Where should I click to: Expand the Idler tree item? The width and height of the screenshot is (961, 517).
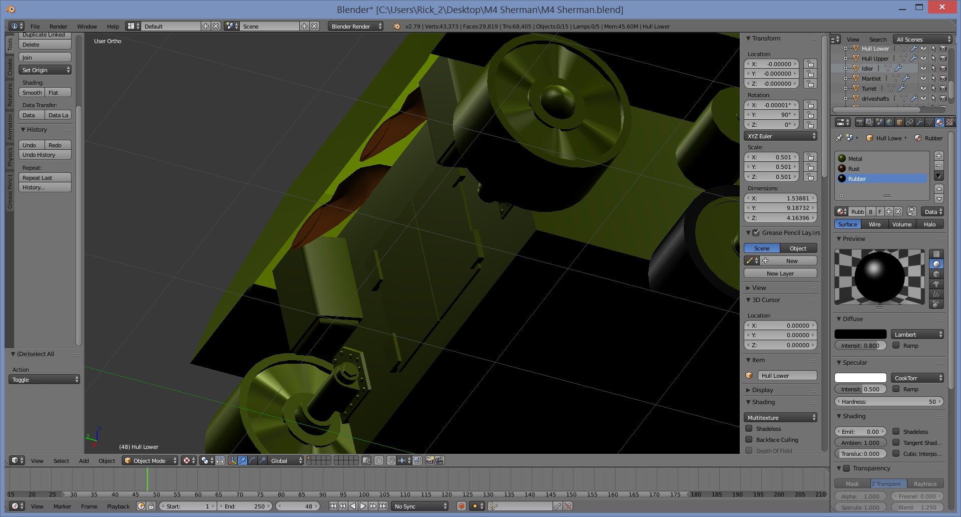pyautogui.click(x=845, y=68)
